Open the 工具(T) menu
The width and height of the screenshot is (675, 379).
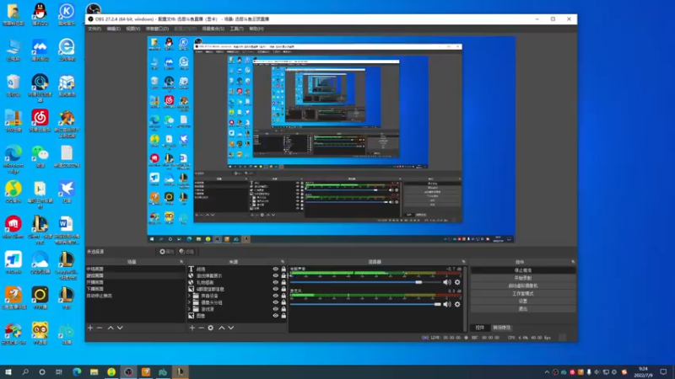coord(236,29)
